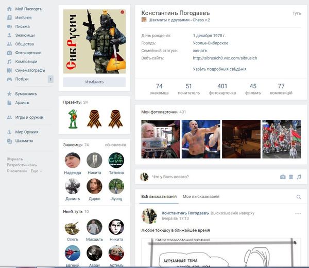This screenshot has height=268, width=309.
Task: Click the 401 фотокарточка counter
Action: pyautogui.click(x=222, y=89)
